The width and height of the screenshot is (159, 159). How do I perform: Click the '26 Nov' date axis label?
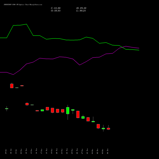[77, 151]
